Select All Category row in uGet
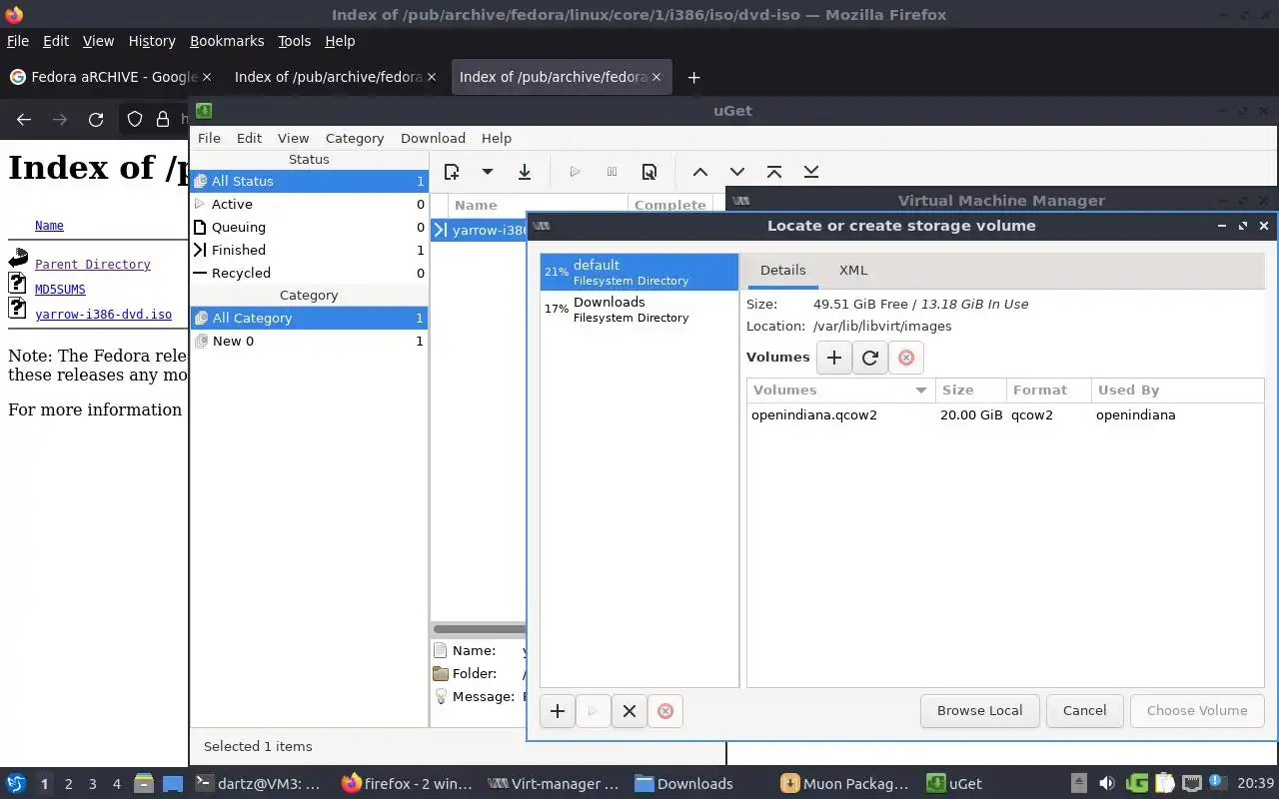The width and height of the screenshot is (1279, 799). pyautogui.click(x=310, y=318)
